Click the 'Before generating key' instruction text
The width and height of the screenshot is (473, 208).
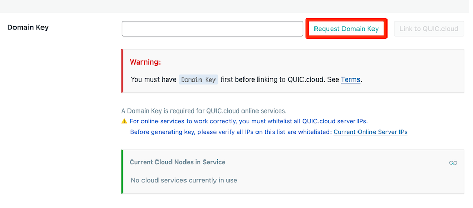coord(231,132)
